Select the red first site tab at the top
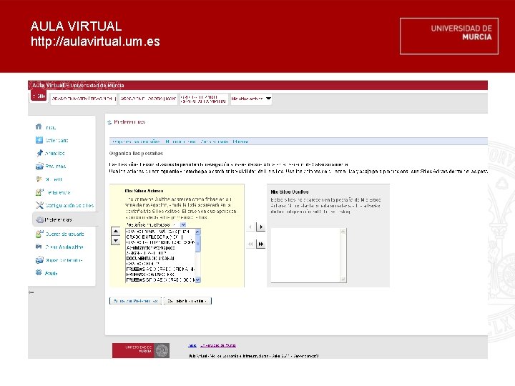This screenshot has height=386, width=515. [x=39, y=96]
